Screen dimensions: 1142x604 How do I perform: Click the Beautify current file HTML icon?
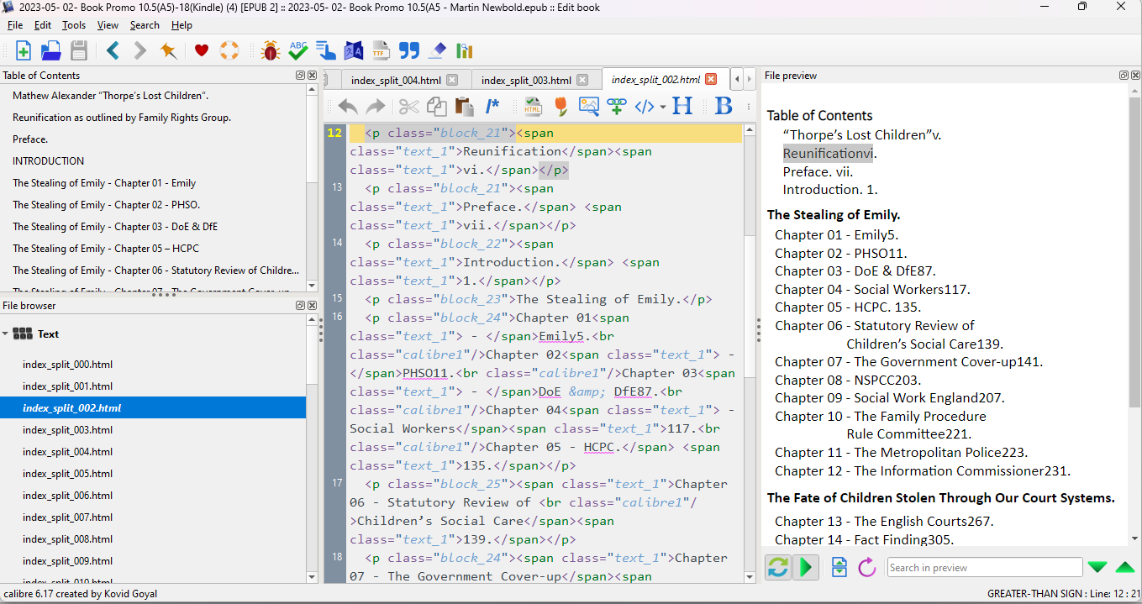click(x=533, y=107)
